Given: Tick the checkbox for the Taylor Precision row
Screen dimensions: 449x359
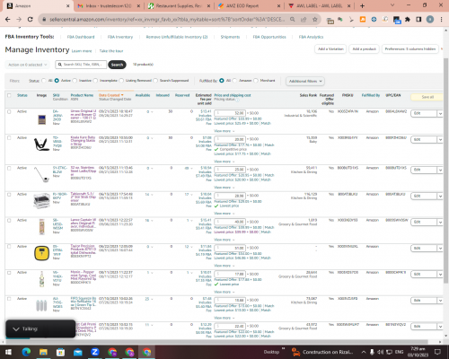Looking at the screenshot, I should click(x=9, y=247).
